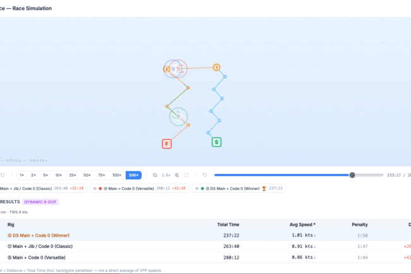This screenshot has height=274, width=411.
Task: Select the Main + Jib / Code 0 (Classic) chip
Action: click(42, 189)
